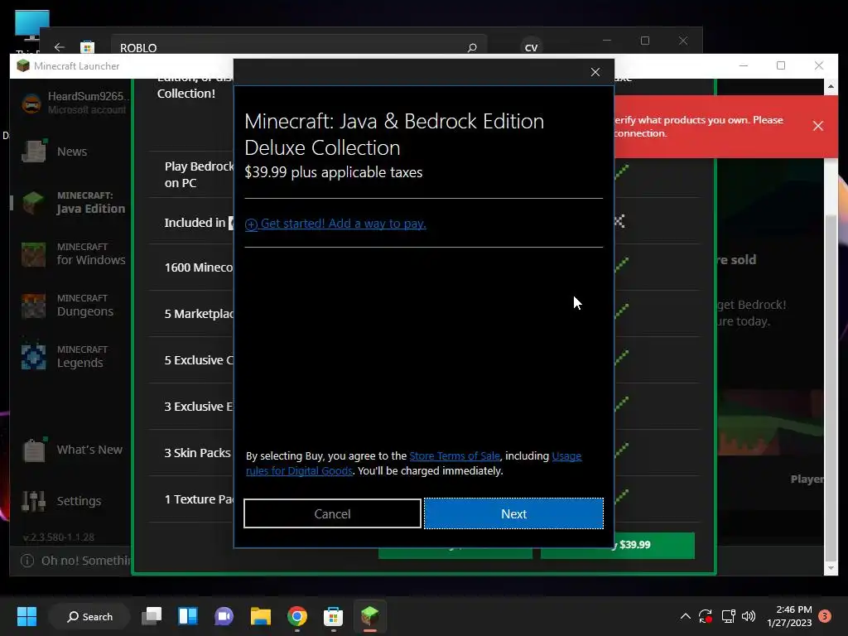
Task: Open Google Chrome from taskbar
Action: (x=297, y=616)
